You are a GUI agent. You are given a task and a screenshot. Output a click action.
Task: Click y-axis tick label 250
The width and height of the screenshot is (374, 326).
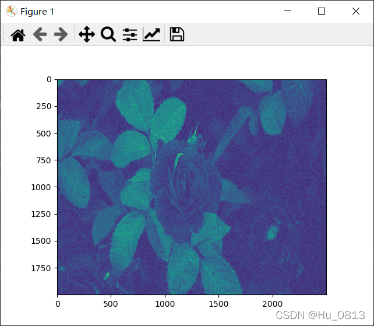(x=44, y=106)
